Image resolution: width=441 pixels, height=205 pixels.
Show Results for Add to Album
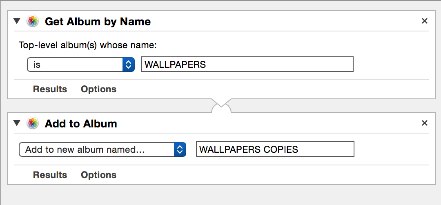tap(50, 175)
